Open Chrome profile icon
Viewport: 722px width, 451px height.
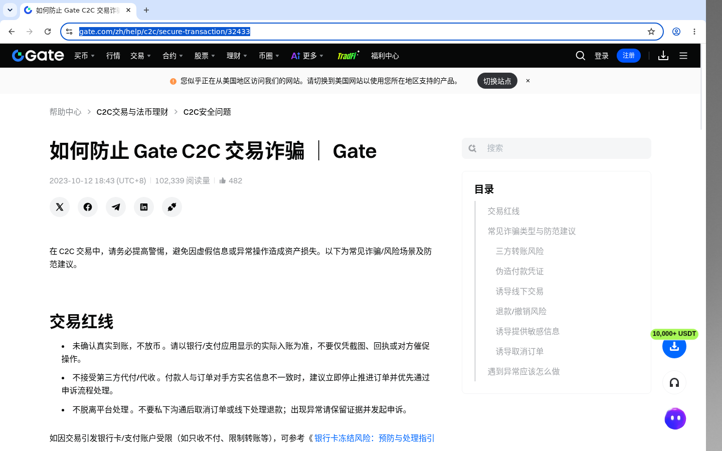point(676,32)
